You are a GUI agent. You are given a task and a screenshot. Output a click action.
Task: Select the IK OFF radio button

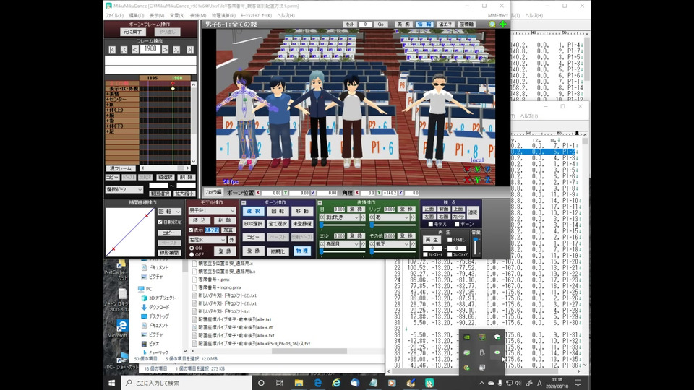tap(192, 255)
